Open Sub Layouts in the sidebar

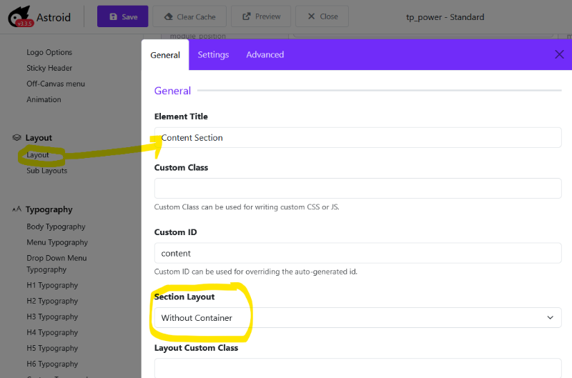point(46,171)
